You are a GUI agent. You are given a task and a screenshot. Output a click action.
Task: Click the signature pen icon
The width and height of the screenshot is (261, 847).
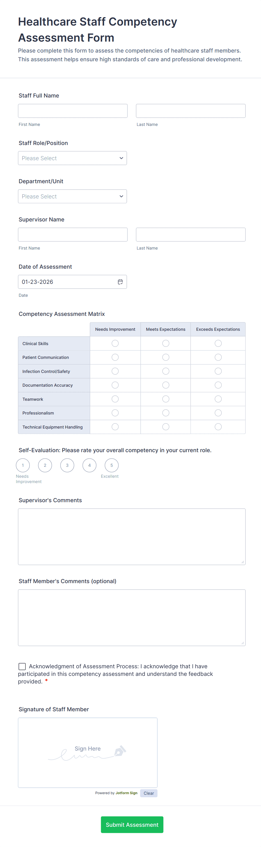point(120,751)
